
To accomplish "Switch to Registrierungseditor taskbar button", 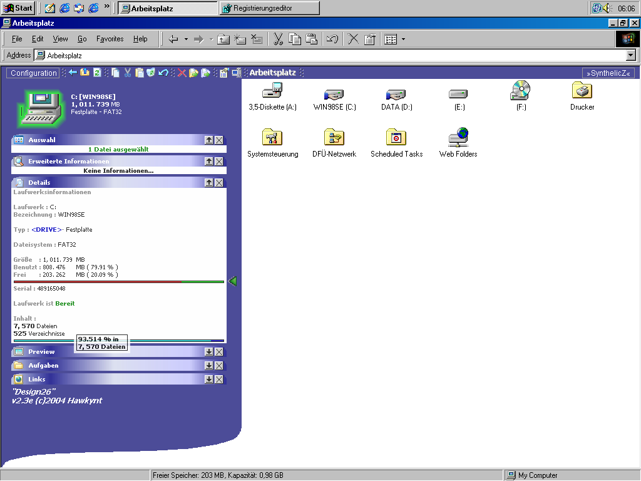I will tap(269, 8).
